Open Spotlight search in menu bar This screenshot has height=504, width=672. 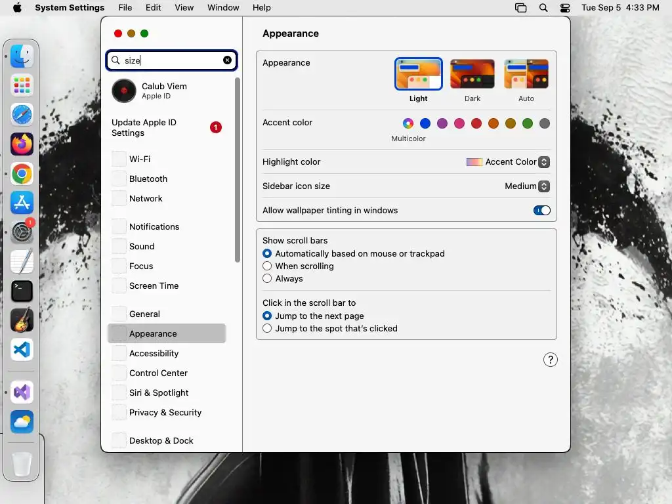tap(543, 7)
